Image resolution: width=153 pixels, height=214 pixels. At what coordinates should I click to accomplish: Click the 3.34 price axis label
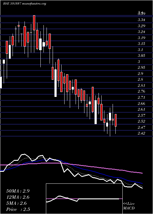tap(141, 20)
